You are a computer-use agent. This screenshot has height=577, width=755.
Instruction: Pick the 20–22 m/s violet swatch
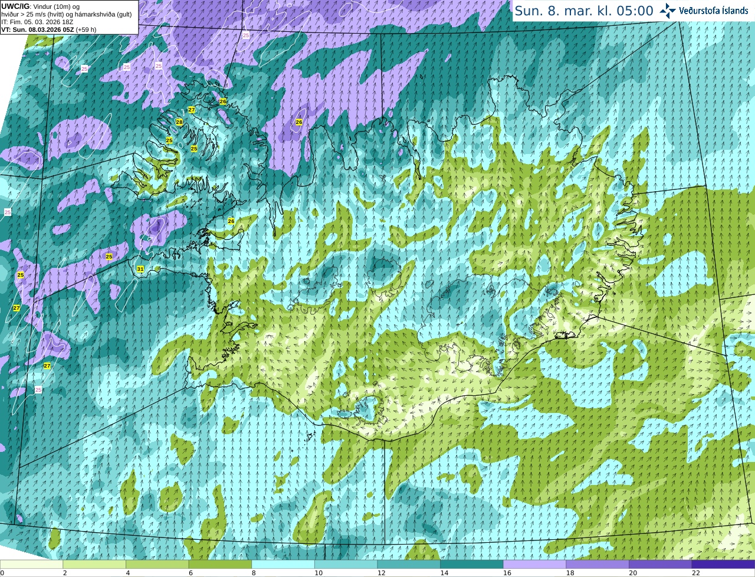(661, 564)
